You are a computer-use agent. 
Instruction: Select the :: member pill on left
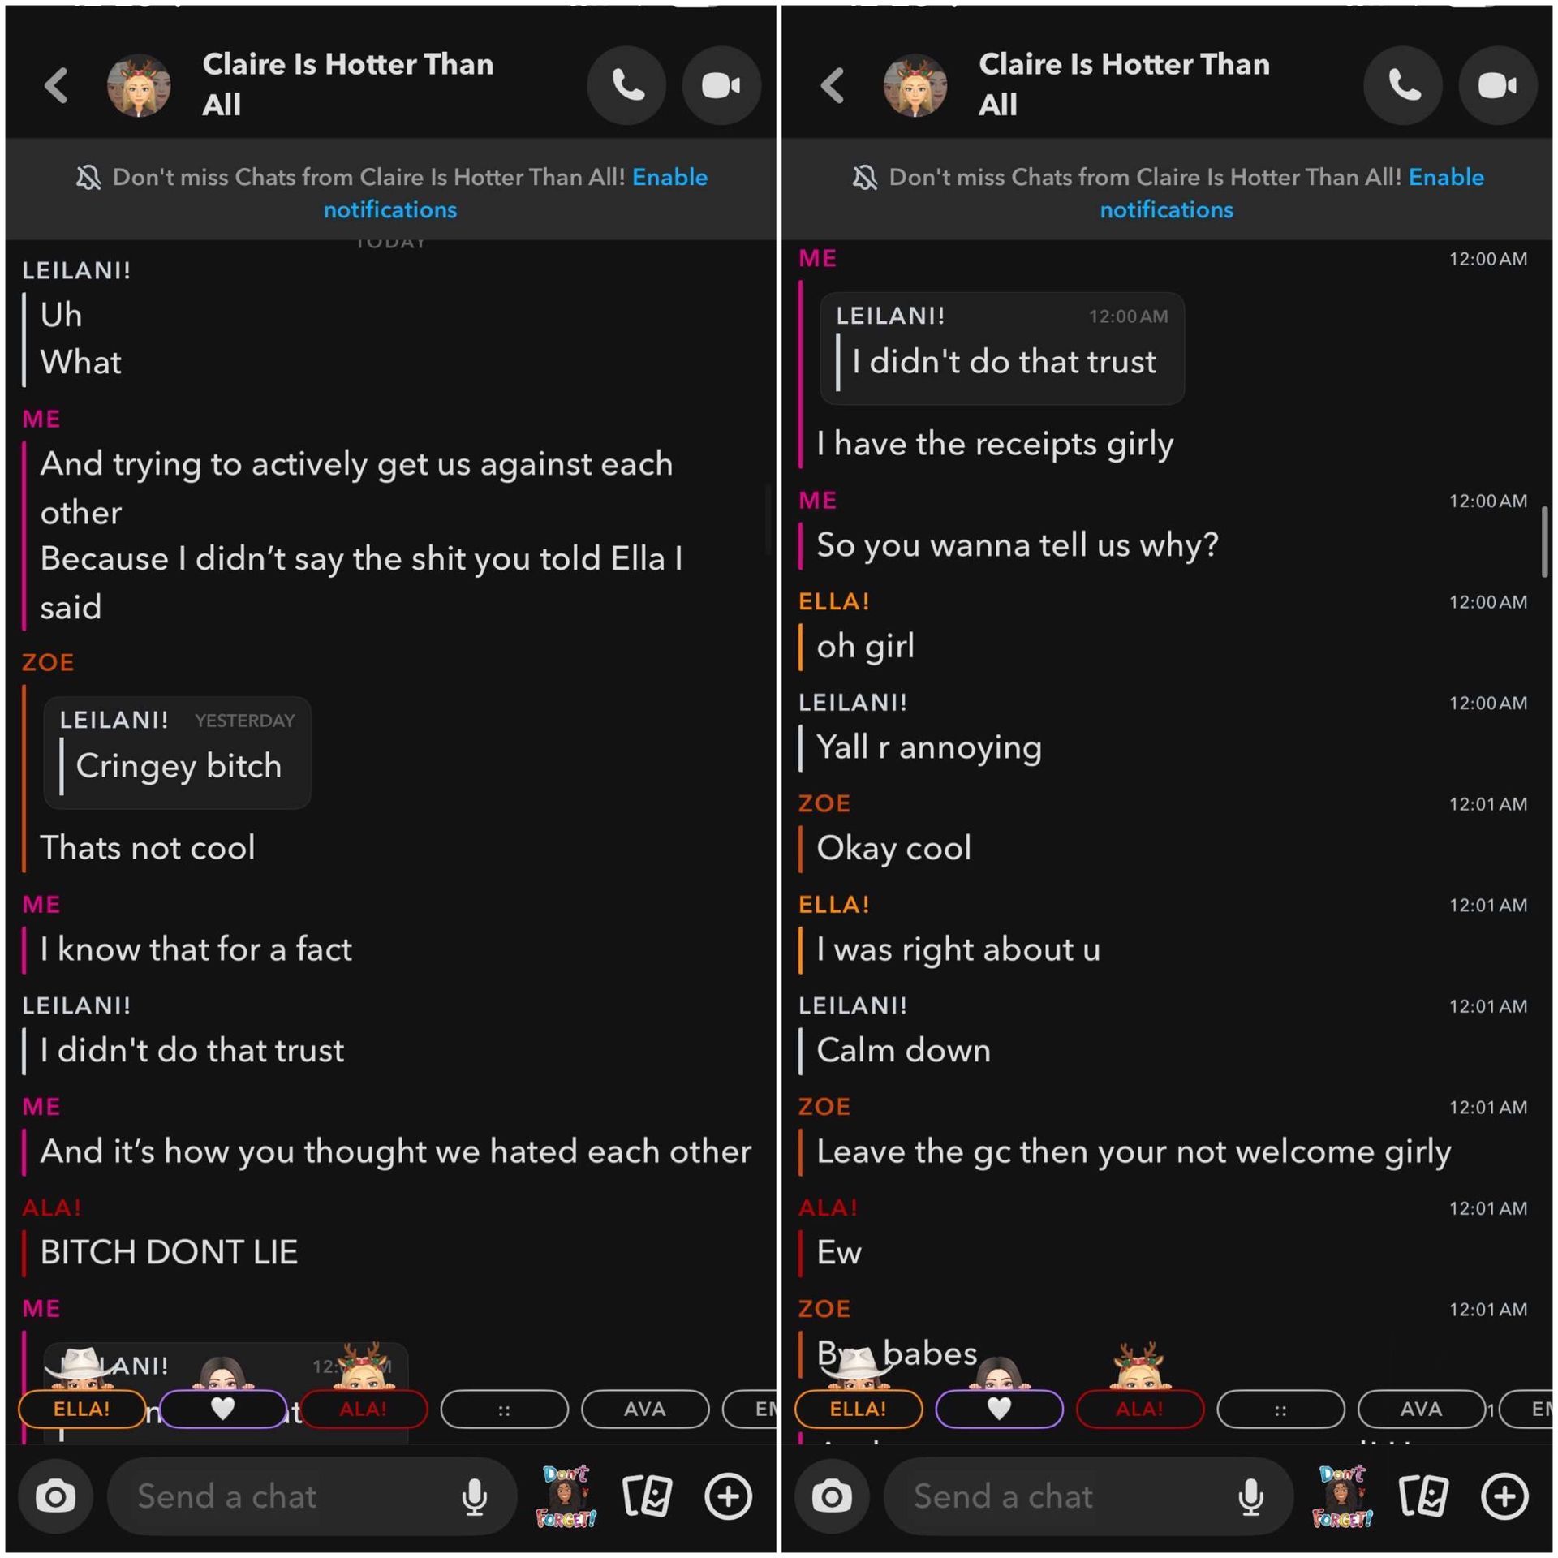point(504,1410)
